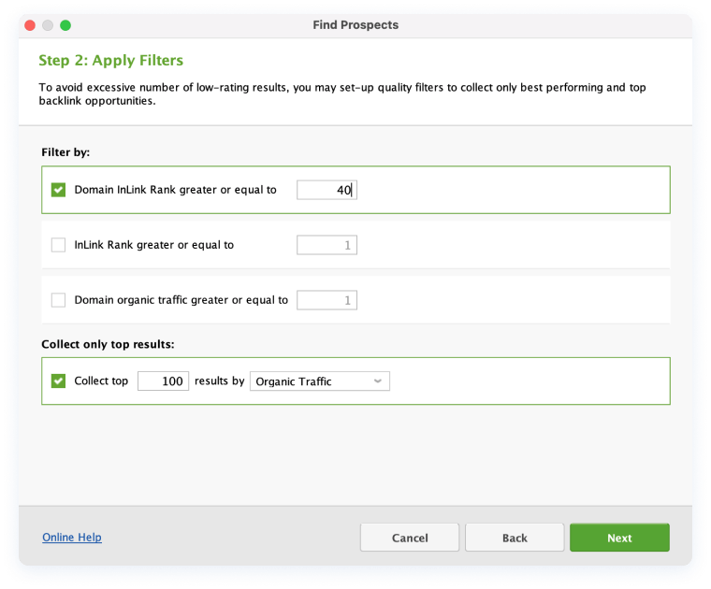This screenshot has height=589, width=711.
Task: Click the 'Filter by:' section label
Action: pos(65,151)
